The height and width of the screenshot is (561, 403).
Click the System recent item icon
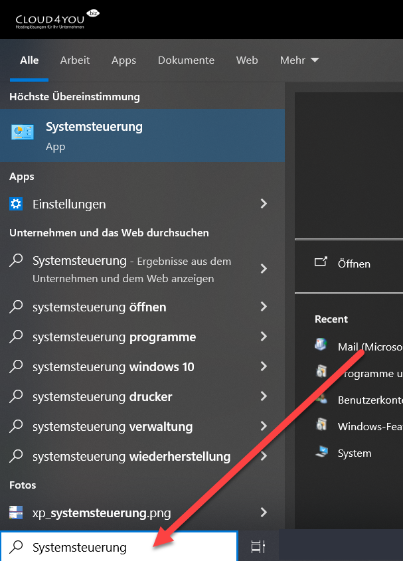click(x=321, y=452)
